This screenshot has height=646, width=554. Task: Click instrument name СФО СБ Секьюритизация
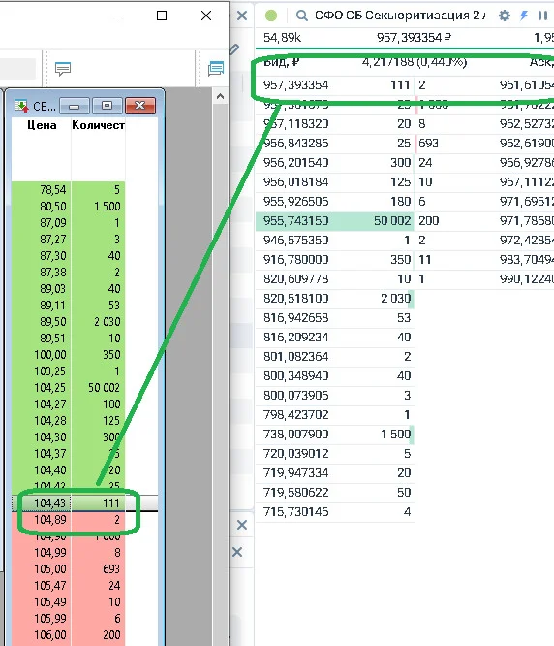click(x=399, y=16)
